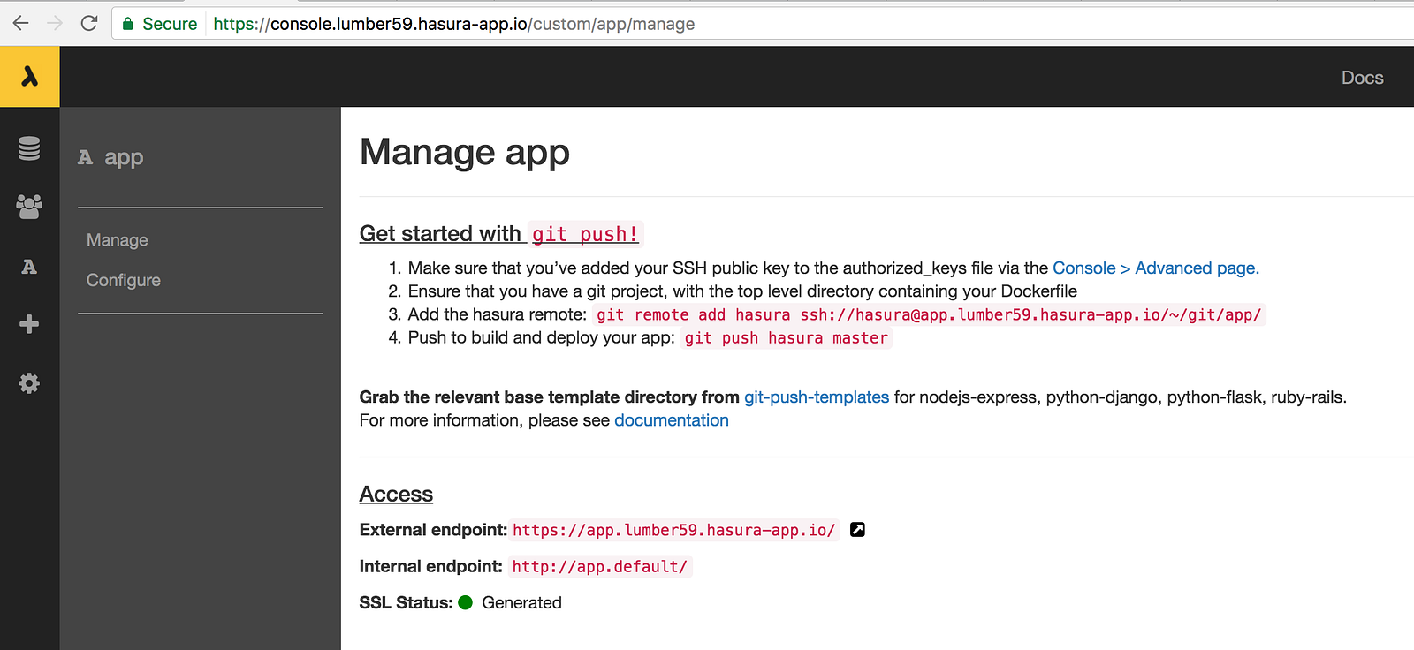Open external endpoint link arrow icon
Viewport: 1414px width, 650px height.
pyautogui.click(x=857, y=530)
